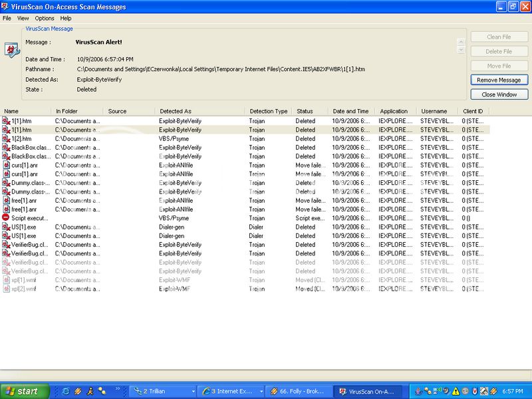
Task: Click the file icon beside xpl[1].wmf
Action: click(6, 280)
